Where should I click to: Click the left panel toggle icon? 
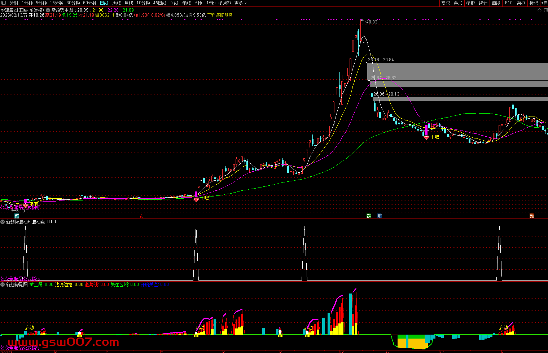point(4,3)
